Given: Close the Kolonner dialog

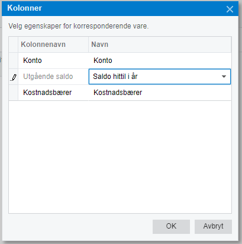Looking at the screenshot, I should (x=230, y=9).
